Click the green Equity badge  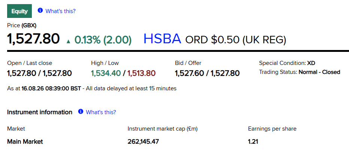(19, 11)
